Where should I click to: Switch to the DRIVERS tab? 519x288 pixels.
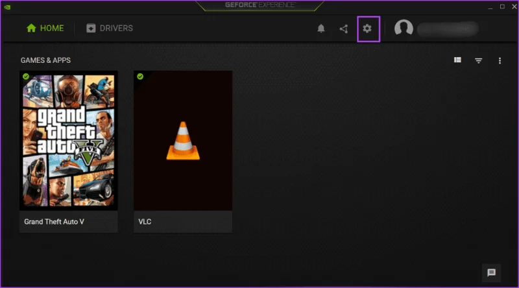[x=110, y=28]
